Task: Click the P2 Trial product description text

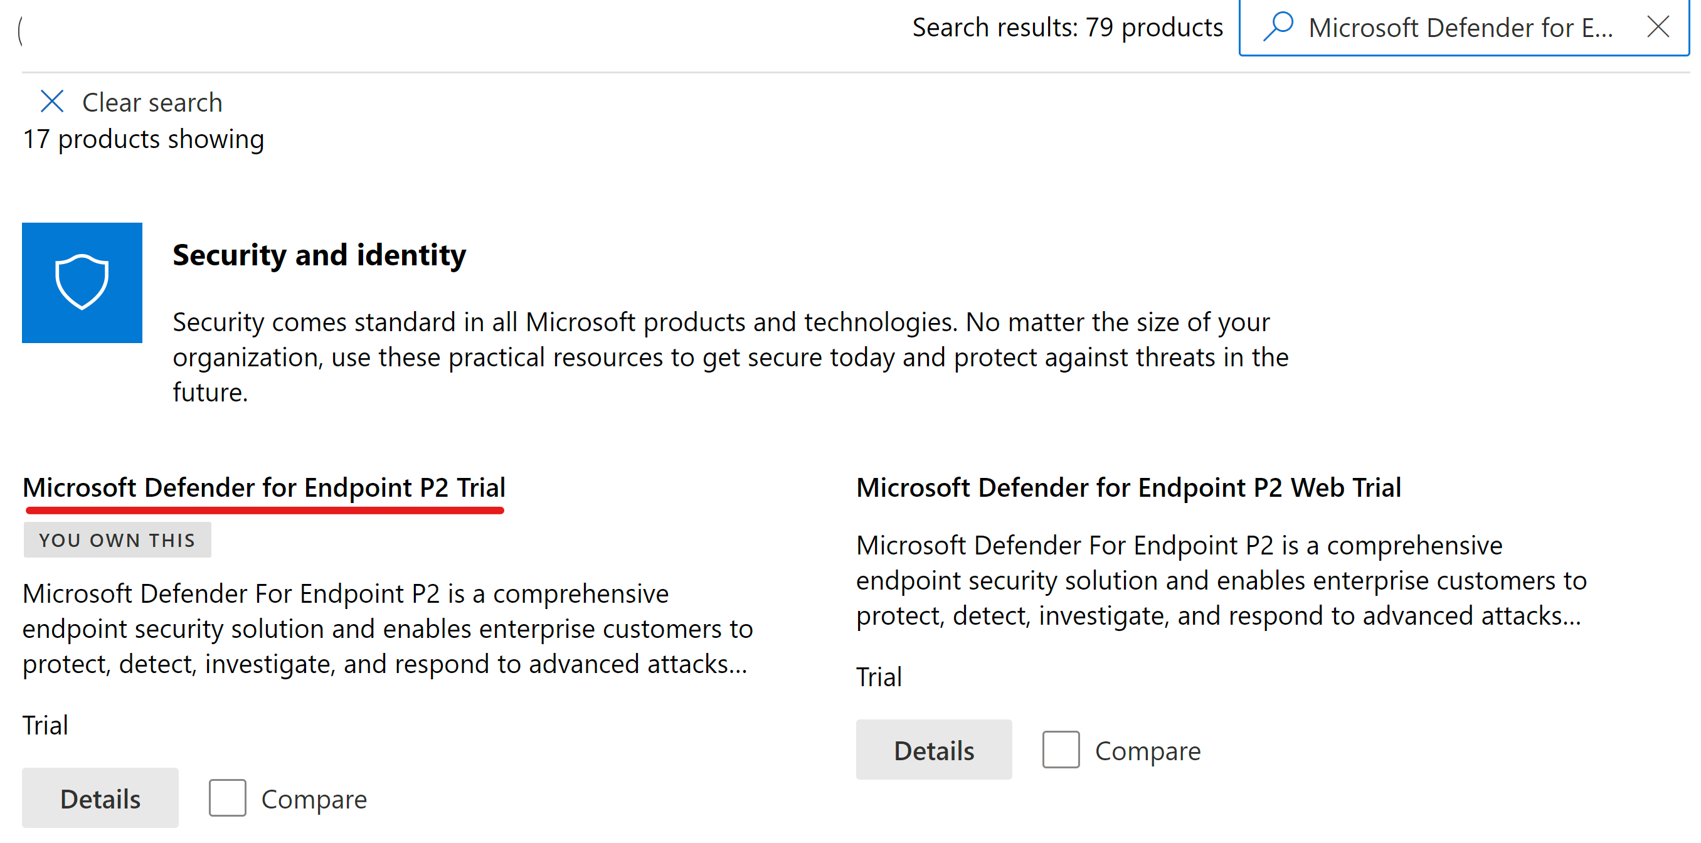Action: pyautogui.click(x=388, y=628)
